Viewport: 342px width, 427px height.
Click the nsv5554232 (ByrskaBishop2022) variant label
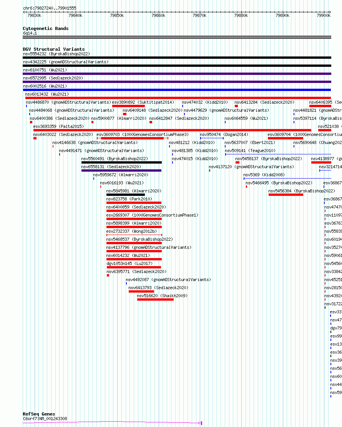[x=56, y=54]
